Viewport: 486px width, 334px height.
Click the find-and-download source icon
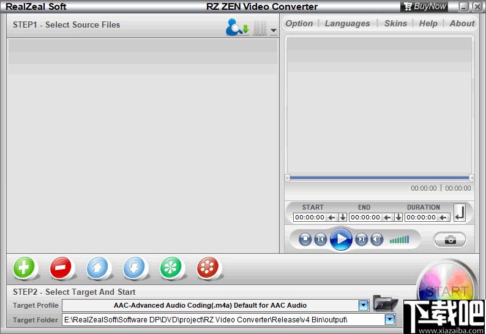pyautogui.click(x=237, y=28)
